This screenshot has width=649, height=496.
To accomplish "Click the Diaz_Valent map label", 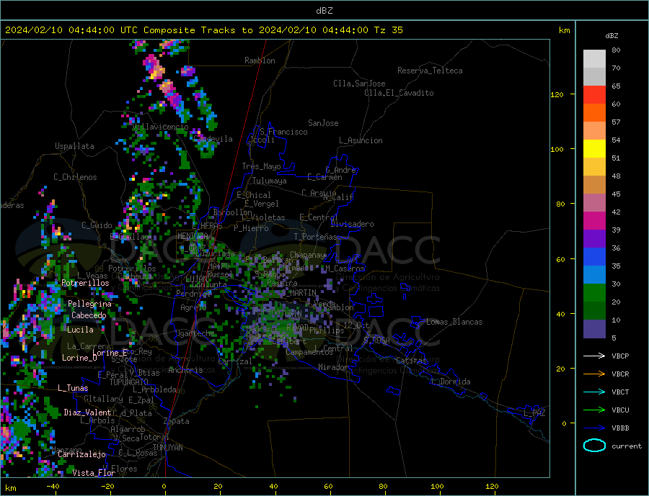I will [87, 412].
